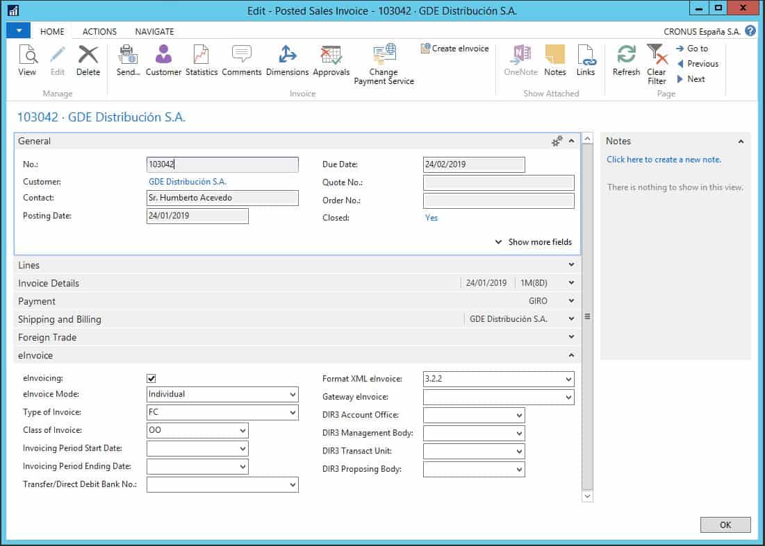Click the vertical scrollbar down arrow
The width and height of the screenshot is (765, 546).
click(587, 496)
